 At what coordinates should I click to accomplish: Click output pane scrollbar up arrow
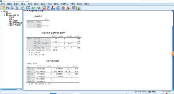click(172, 11)
